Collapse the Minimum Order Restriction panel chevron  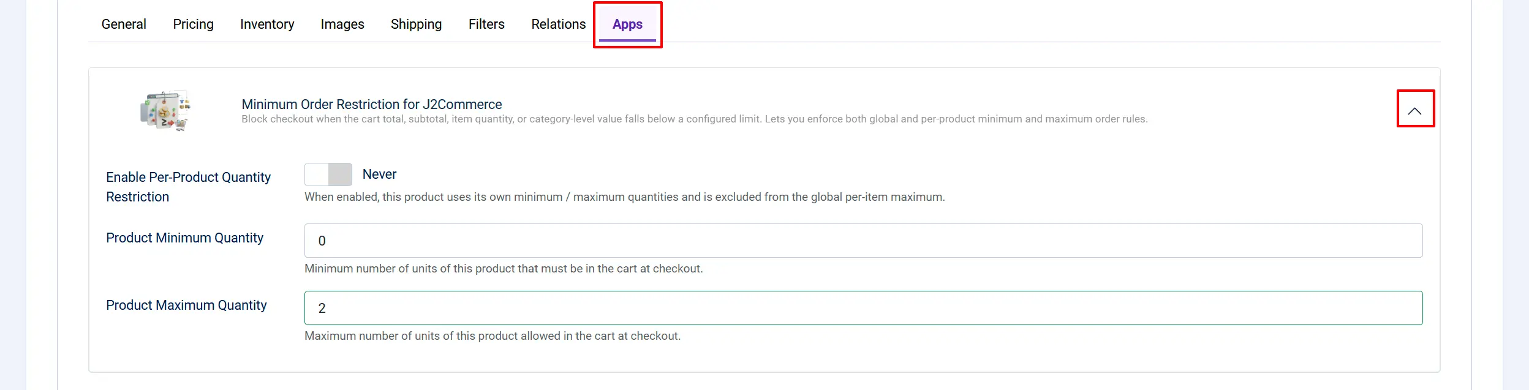[1414, 111]
